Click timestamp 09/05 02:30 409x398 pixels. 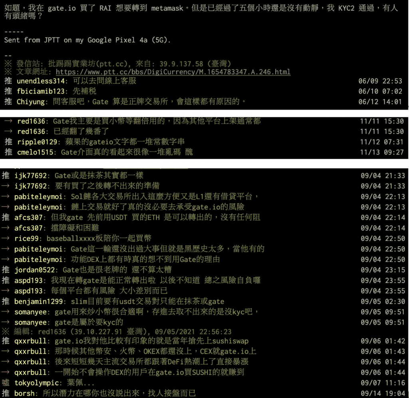point(383,301)
